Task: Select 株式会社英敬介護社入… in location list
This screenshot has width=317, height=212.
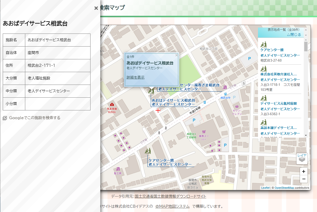Action: pos(278,74)
